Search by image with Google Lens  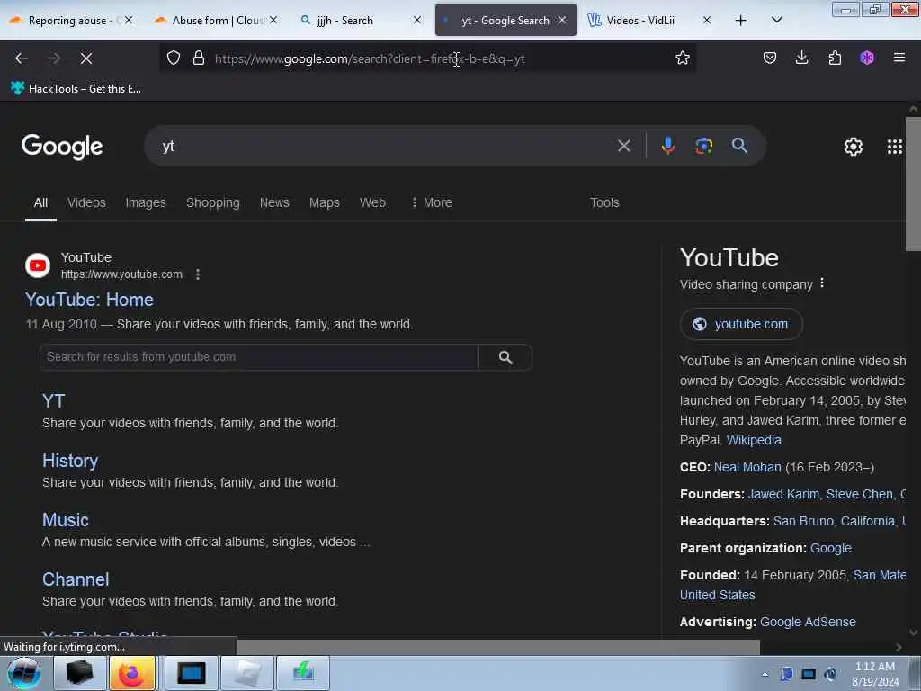coord(703,146)
